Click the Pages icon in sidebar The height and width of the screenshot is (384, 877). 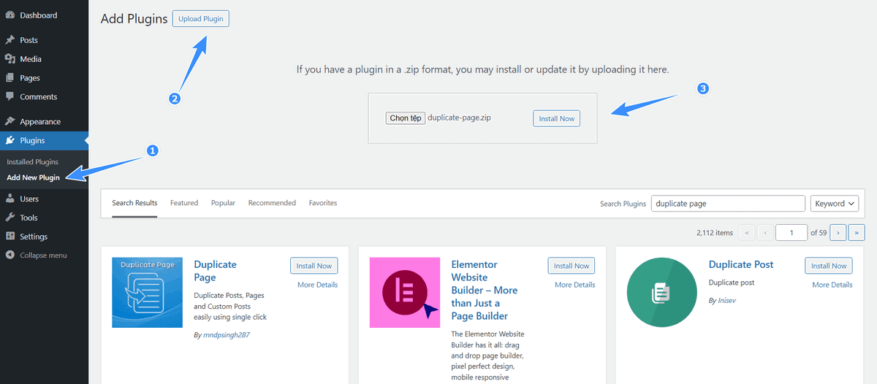tap(10, 78)
